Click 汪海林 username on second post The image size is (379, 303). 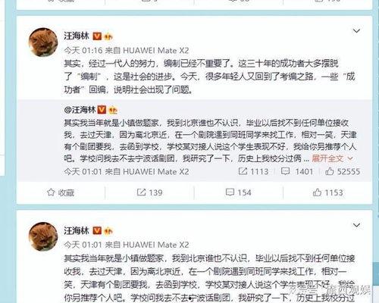click(x=77, y=230)
